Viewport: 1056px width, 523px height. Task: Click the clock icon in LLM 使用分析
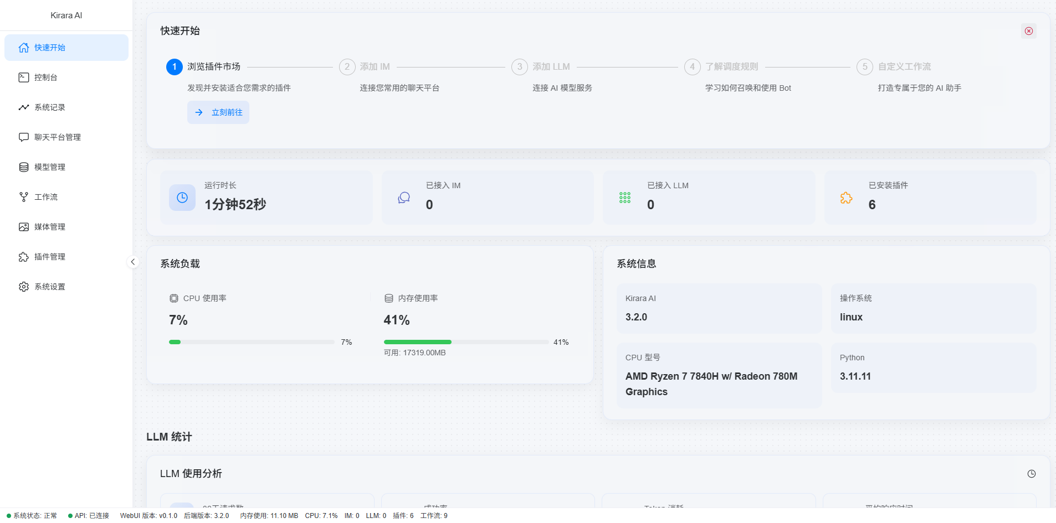click(x=1032, y=474)
